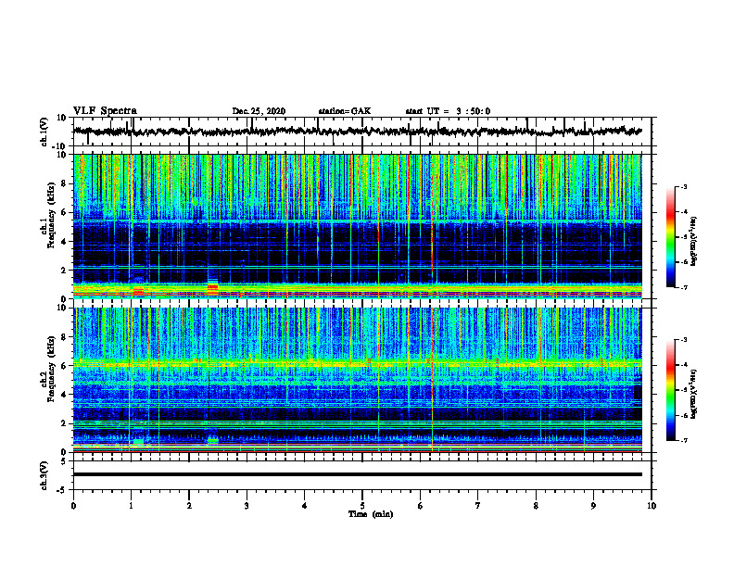The image size is (734, 567).
Task: Click the "Time (min)" x-axis label
Action: coord(371,514)
